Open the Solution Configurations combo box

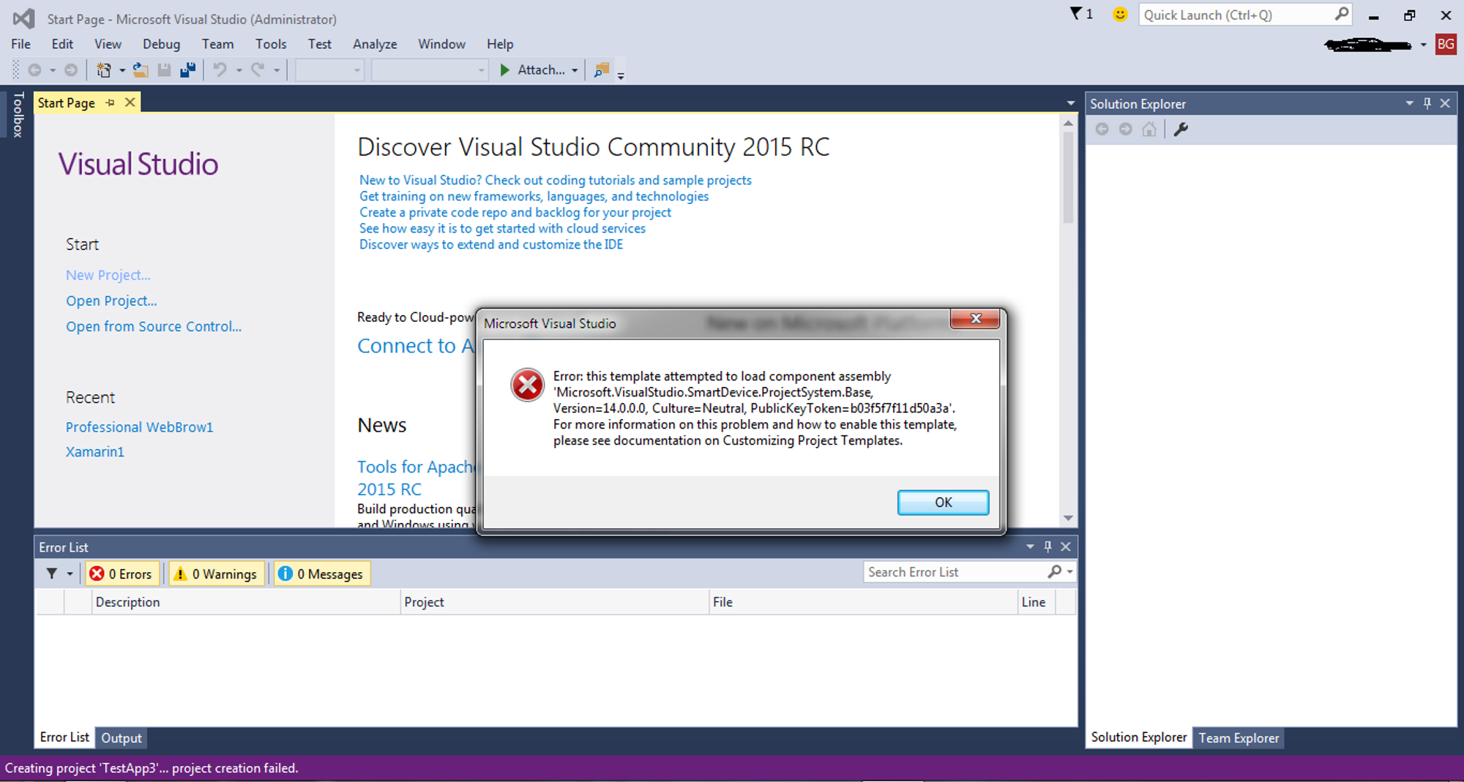[x=329, y=70]
